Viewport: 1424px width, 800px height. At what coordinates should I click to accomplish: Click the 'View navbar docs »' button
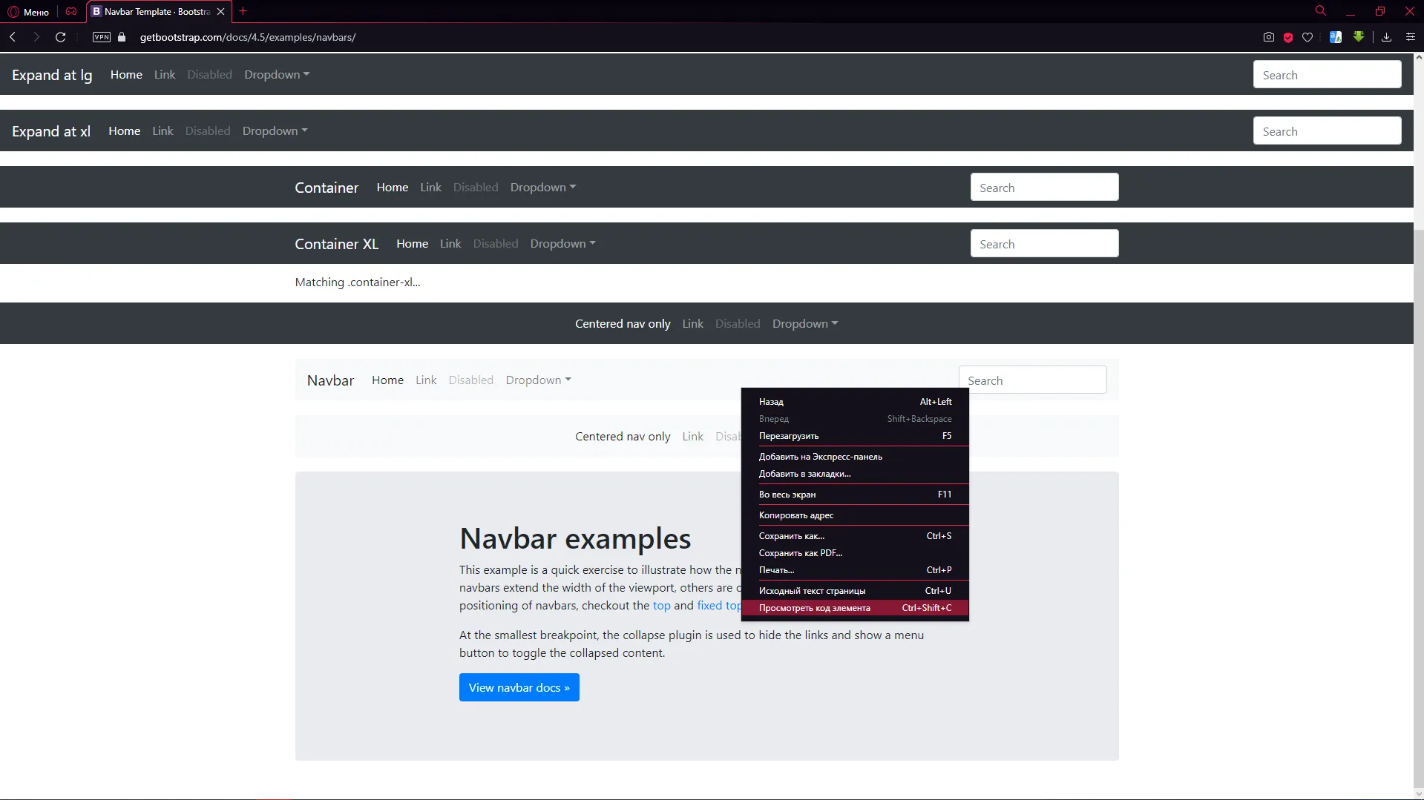(x=519, y=687)
